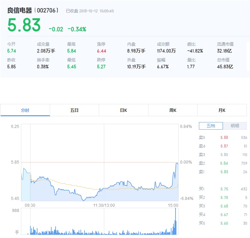This screenshot has width=250, height=238.
Task: Click the tallest volume bar near 15:00
Action: pyautogui.click(x=176, y=221)
